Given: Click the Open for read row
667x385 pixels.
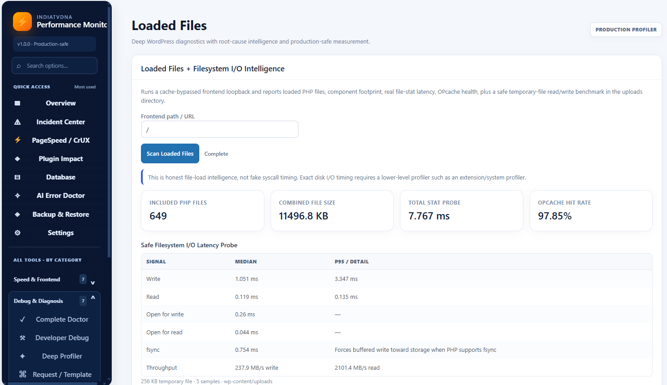Looking at the screenshot, I should point(397,332).
